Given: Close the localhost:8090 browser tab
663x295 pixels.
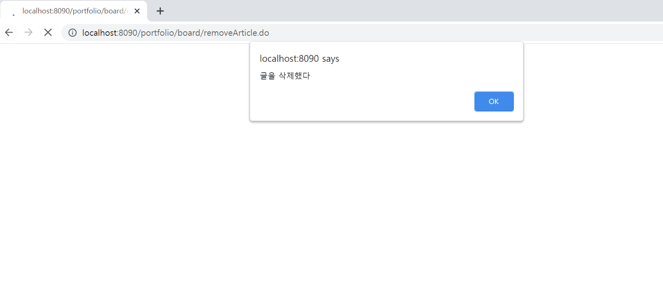Looking at the screenshot, I should click(137, 11).
